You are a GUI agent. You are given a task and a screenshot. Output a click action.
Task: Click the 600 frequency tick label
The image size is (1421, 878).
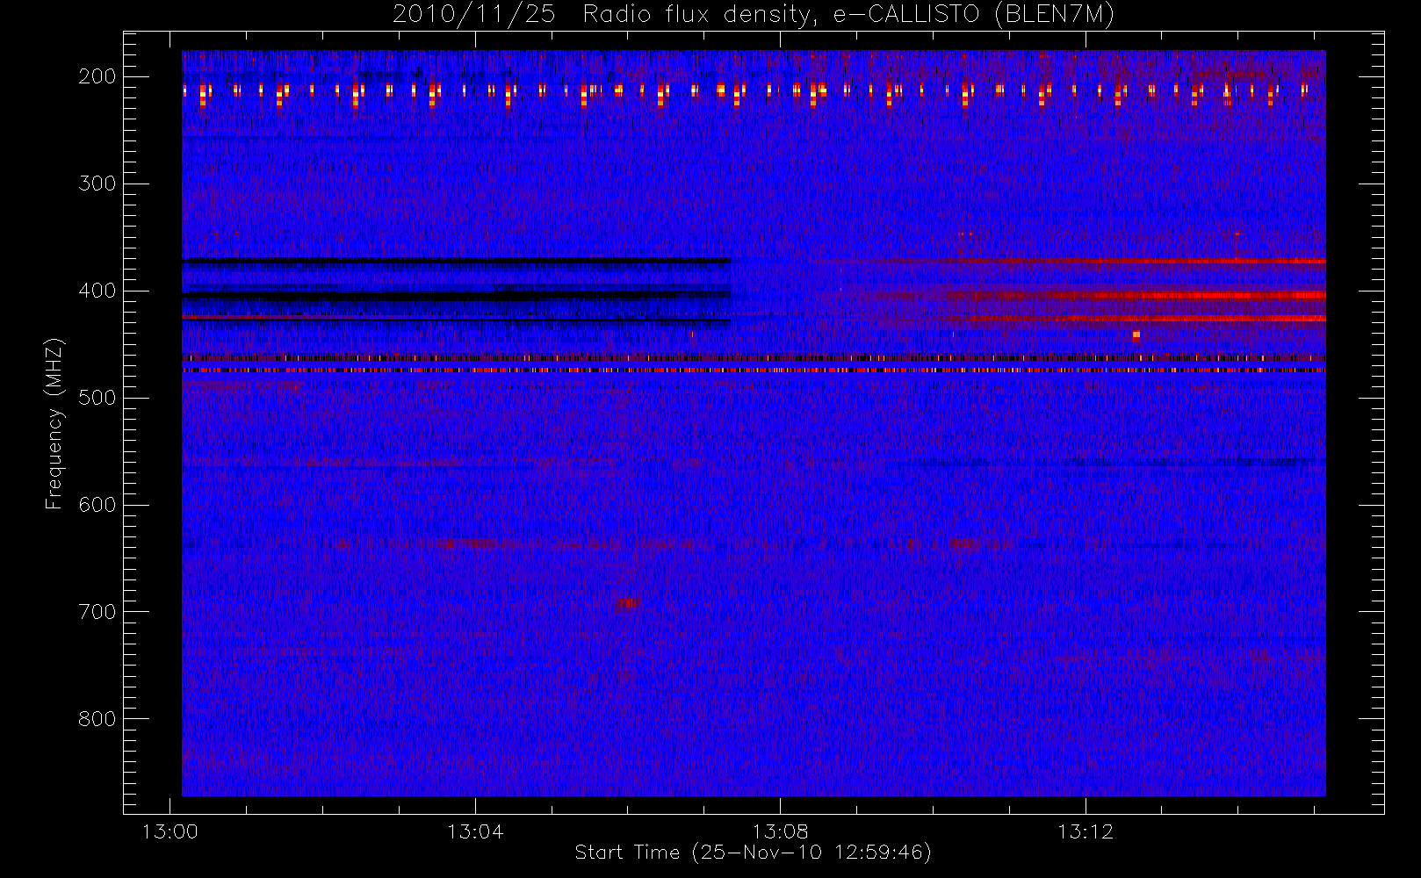[x=97, y=505]
